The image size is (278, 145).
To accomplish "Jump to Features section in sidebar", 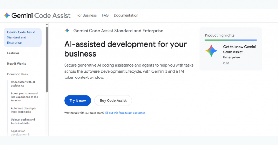I will click(x=13, y=53).
